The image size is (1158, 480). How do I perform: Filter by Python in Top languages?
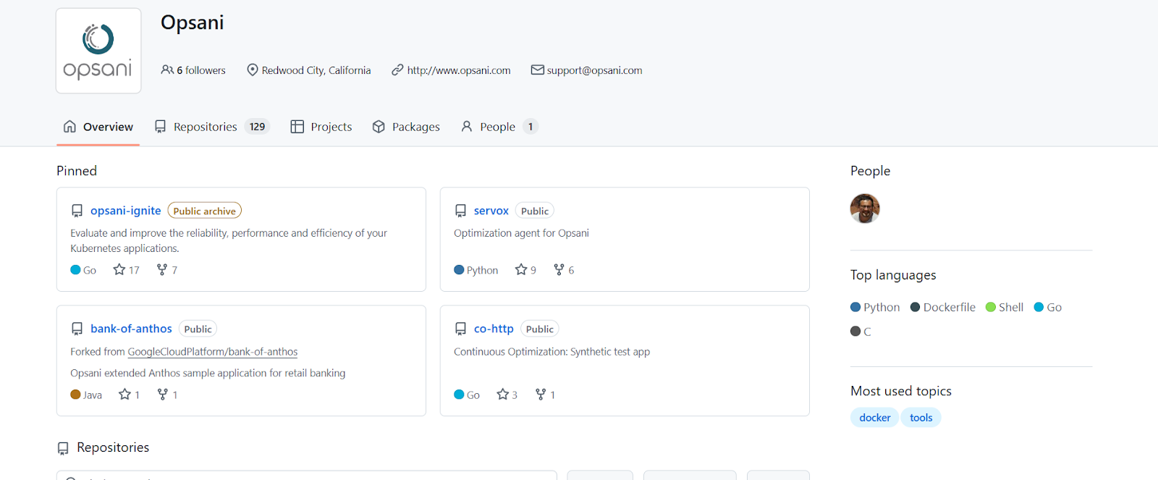pyautogui.click(x=875, y=307)
